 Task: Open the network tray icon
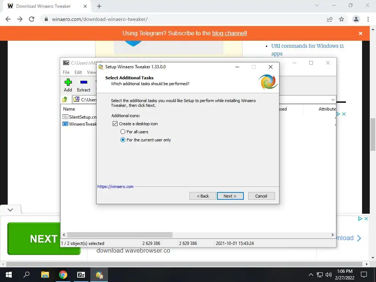coord(320,275)
